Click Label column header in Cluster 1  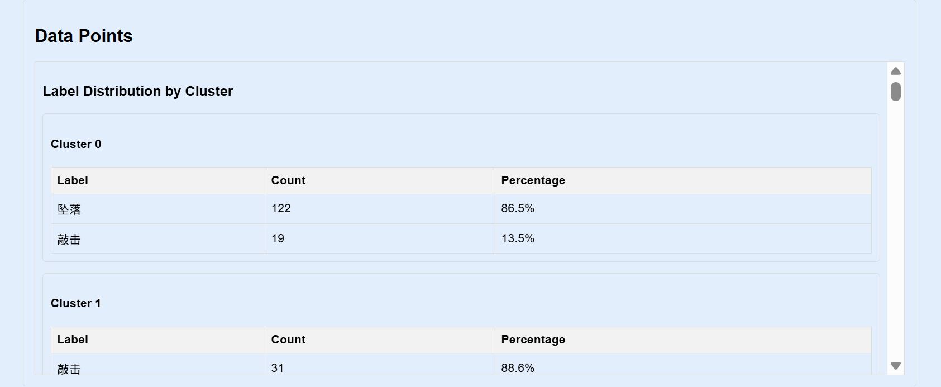click(158, 340)
